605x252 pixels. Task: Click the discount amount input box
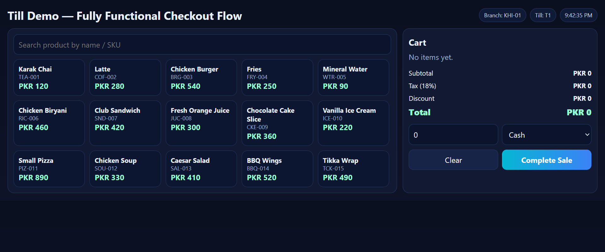(453, 135)
